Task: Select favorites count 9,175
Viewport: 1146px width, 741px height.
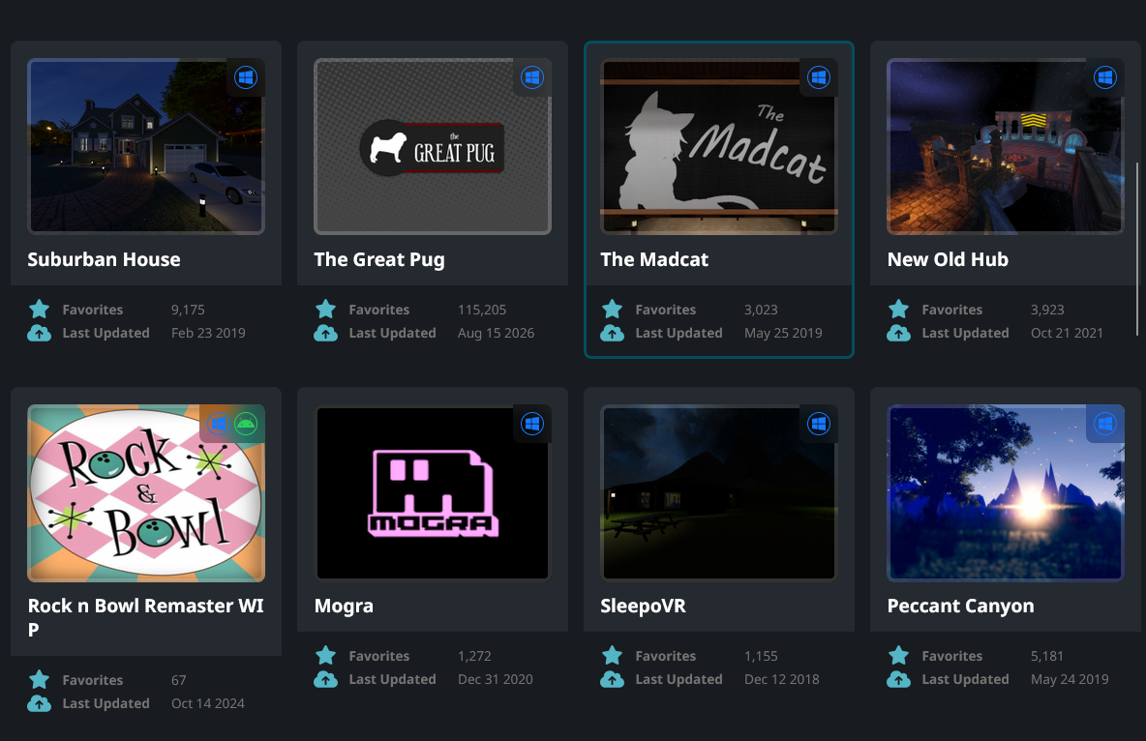Action: click(x=188, y=310)
